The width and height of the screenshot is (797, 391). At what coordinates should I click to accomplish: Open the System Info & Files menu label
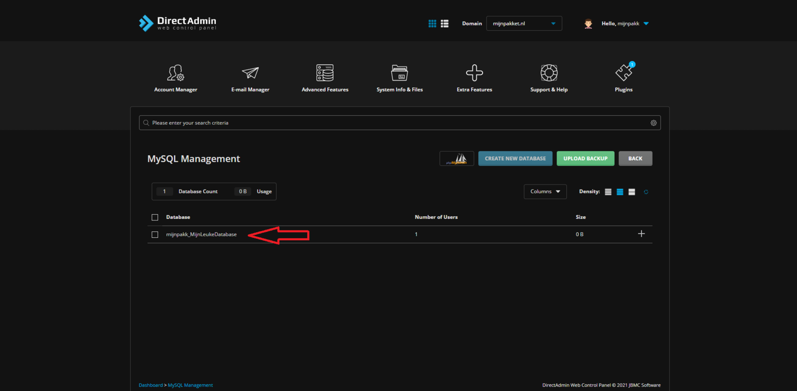[399, 90]
